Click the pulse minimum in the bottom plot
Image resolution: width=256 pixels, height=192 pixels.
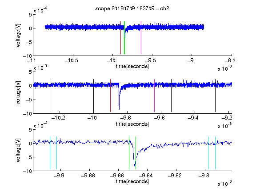[135, 167]
